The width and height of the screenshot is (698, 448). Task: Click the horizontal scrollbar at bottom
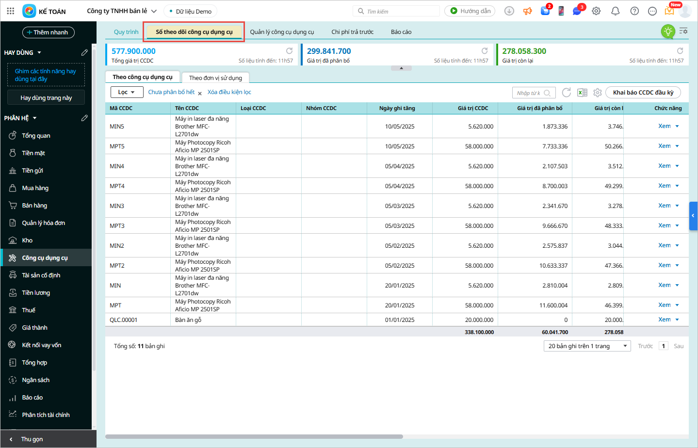tap(254, 436)
